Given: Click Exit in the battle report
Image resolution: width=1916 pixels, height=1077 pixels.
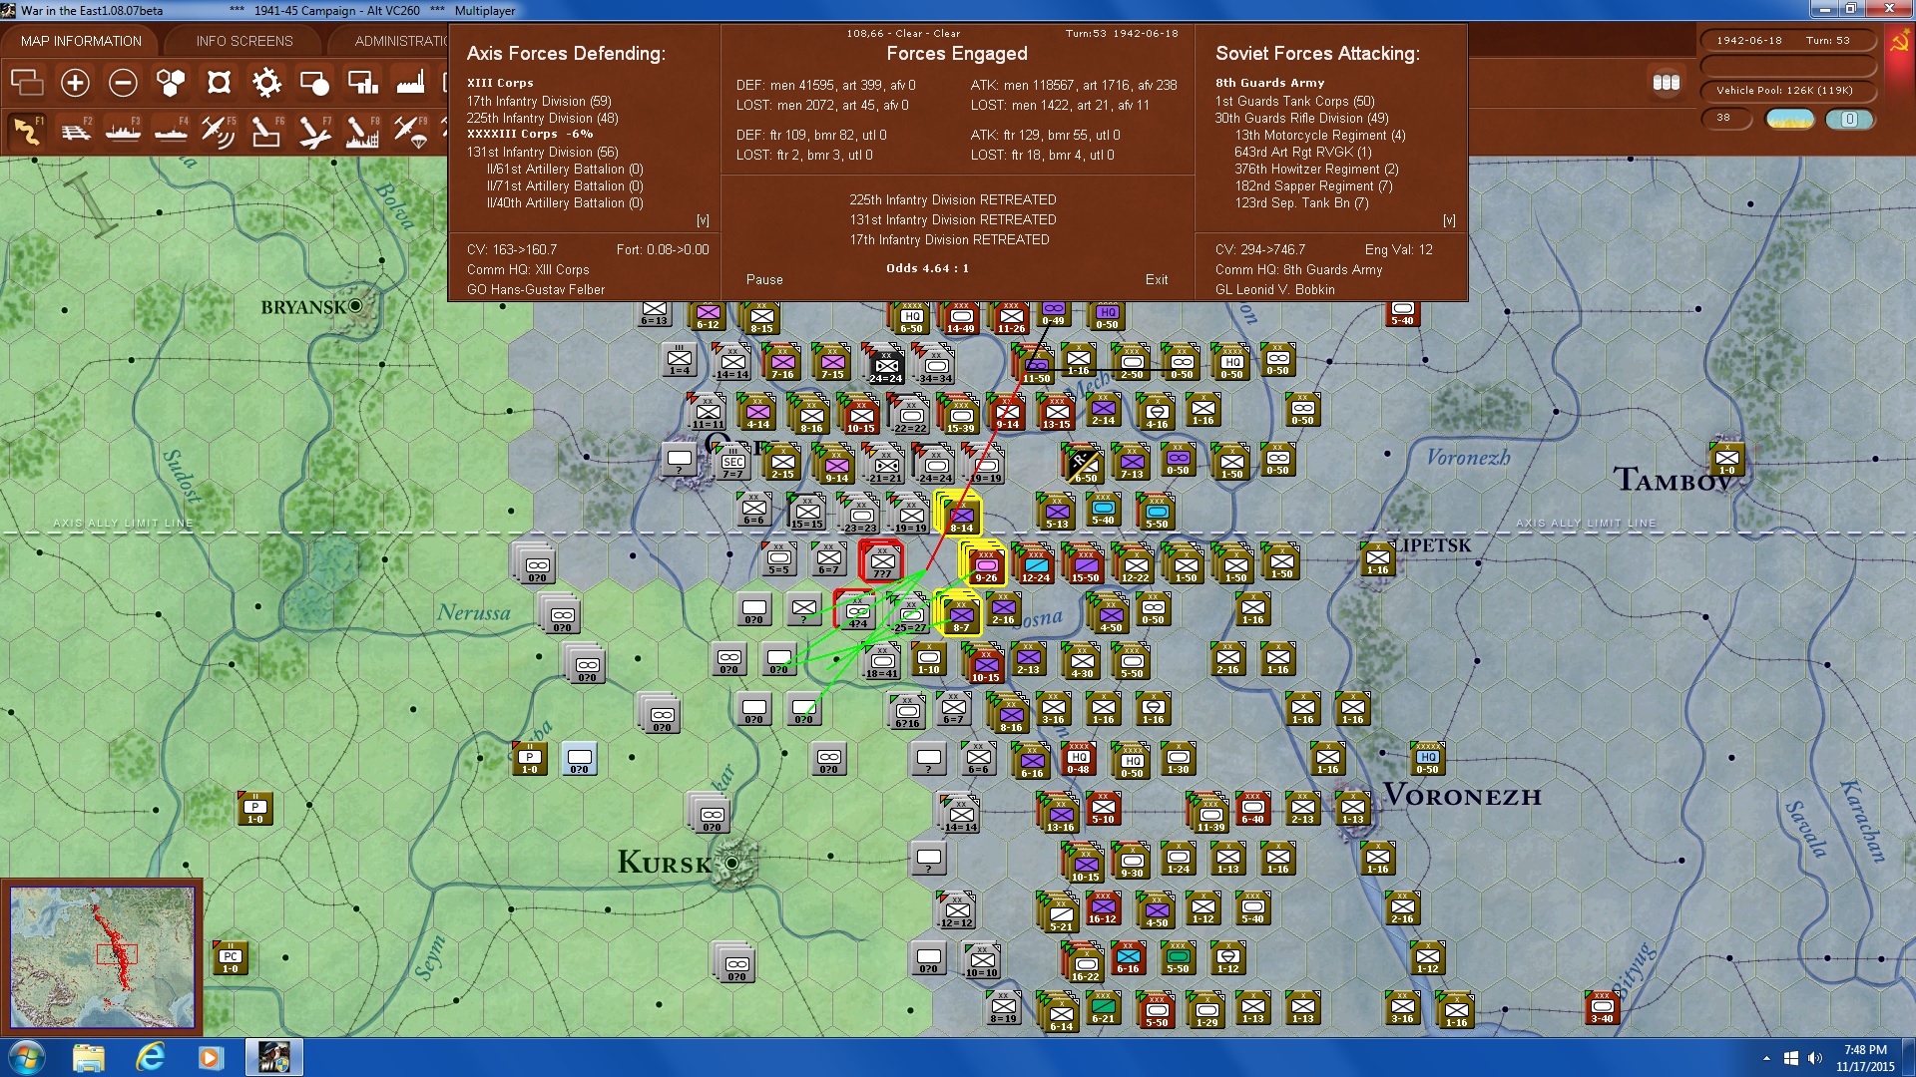Looking at the screenshot, I should coord(1157,280).
